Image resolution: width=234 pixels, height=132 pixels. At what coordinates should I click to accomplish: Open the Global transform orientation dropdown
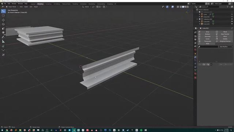[87, 7]
